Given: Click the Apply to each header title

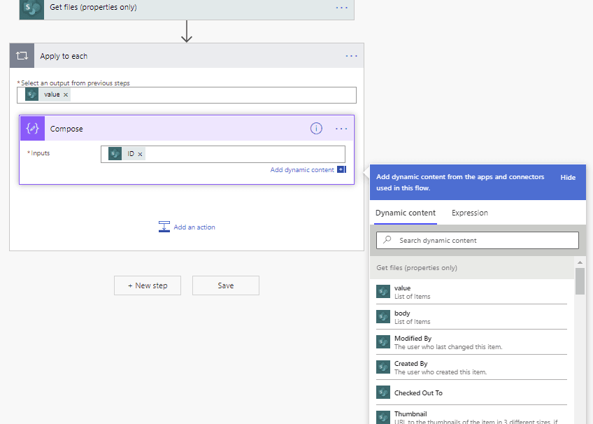Looking at the screenshot, I should click(64, 56).
